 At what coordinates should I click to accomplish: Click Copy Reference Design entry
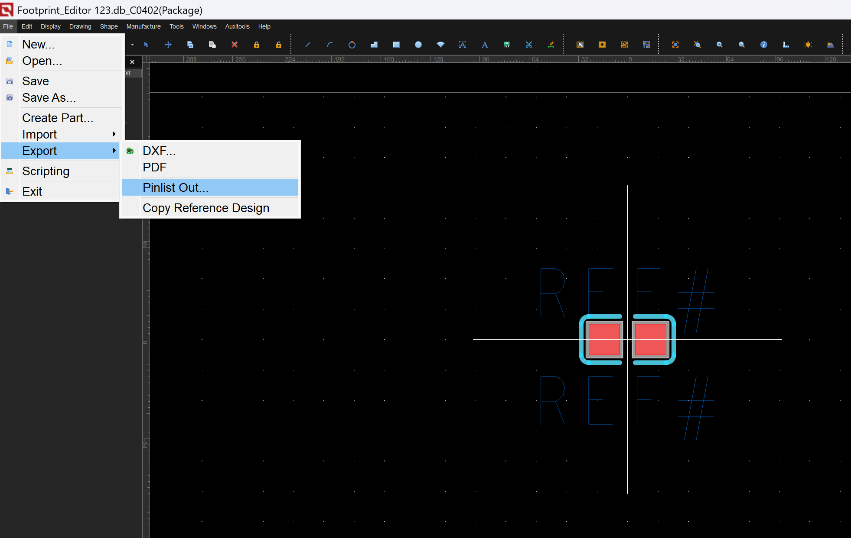click(x=206, y=208)
